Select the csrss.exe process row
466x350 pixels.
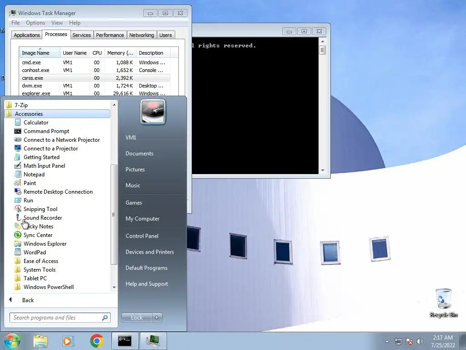click(95, 78)
